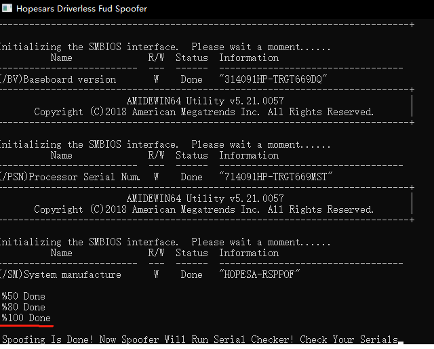
Task: Click the manufacturer value HOPESA-RSPPOF
Action: [260, 274]
